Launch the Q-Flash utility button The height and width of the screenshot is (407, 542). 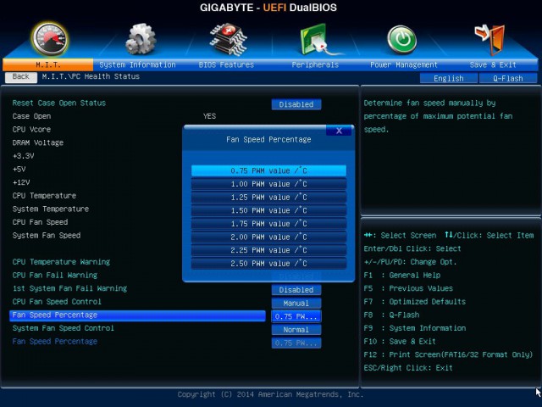[x=508, y=78]
